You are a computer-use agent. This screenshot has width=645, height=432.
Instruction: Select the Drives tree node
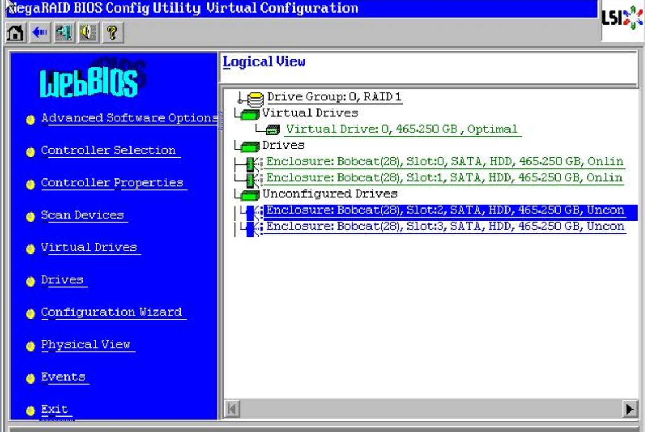283,145
